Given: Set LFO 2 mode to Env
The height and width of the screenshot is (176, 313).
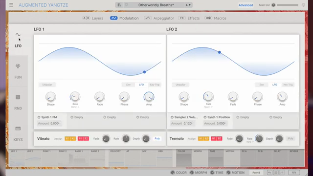Looking at the screenshot, I should coord(262,85).
